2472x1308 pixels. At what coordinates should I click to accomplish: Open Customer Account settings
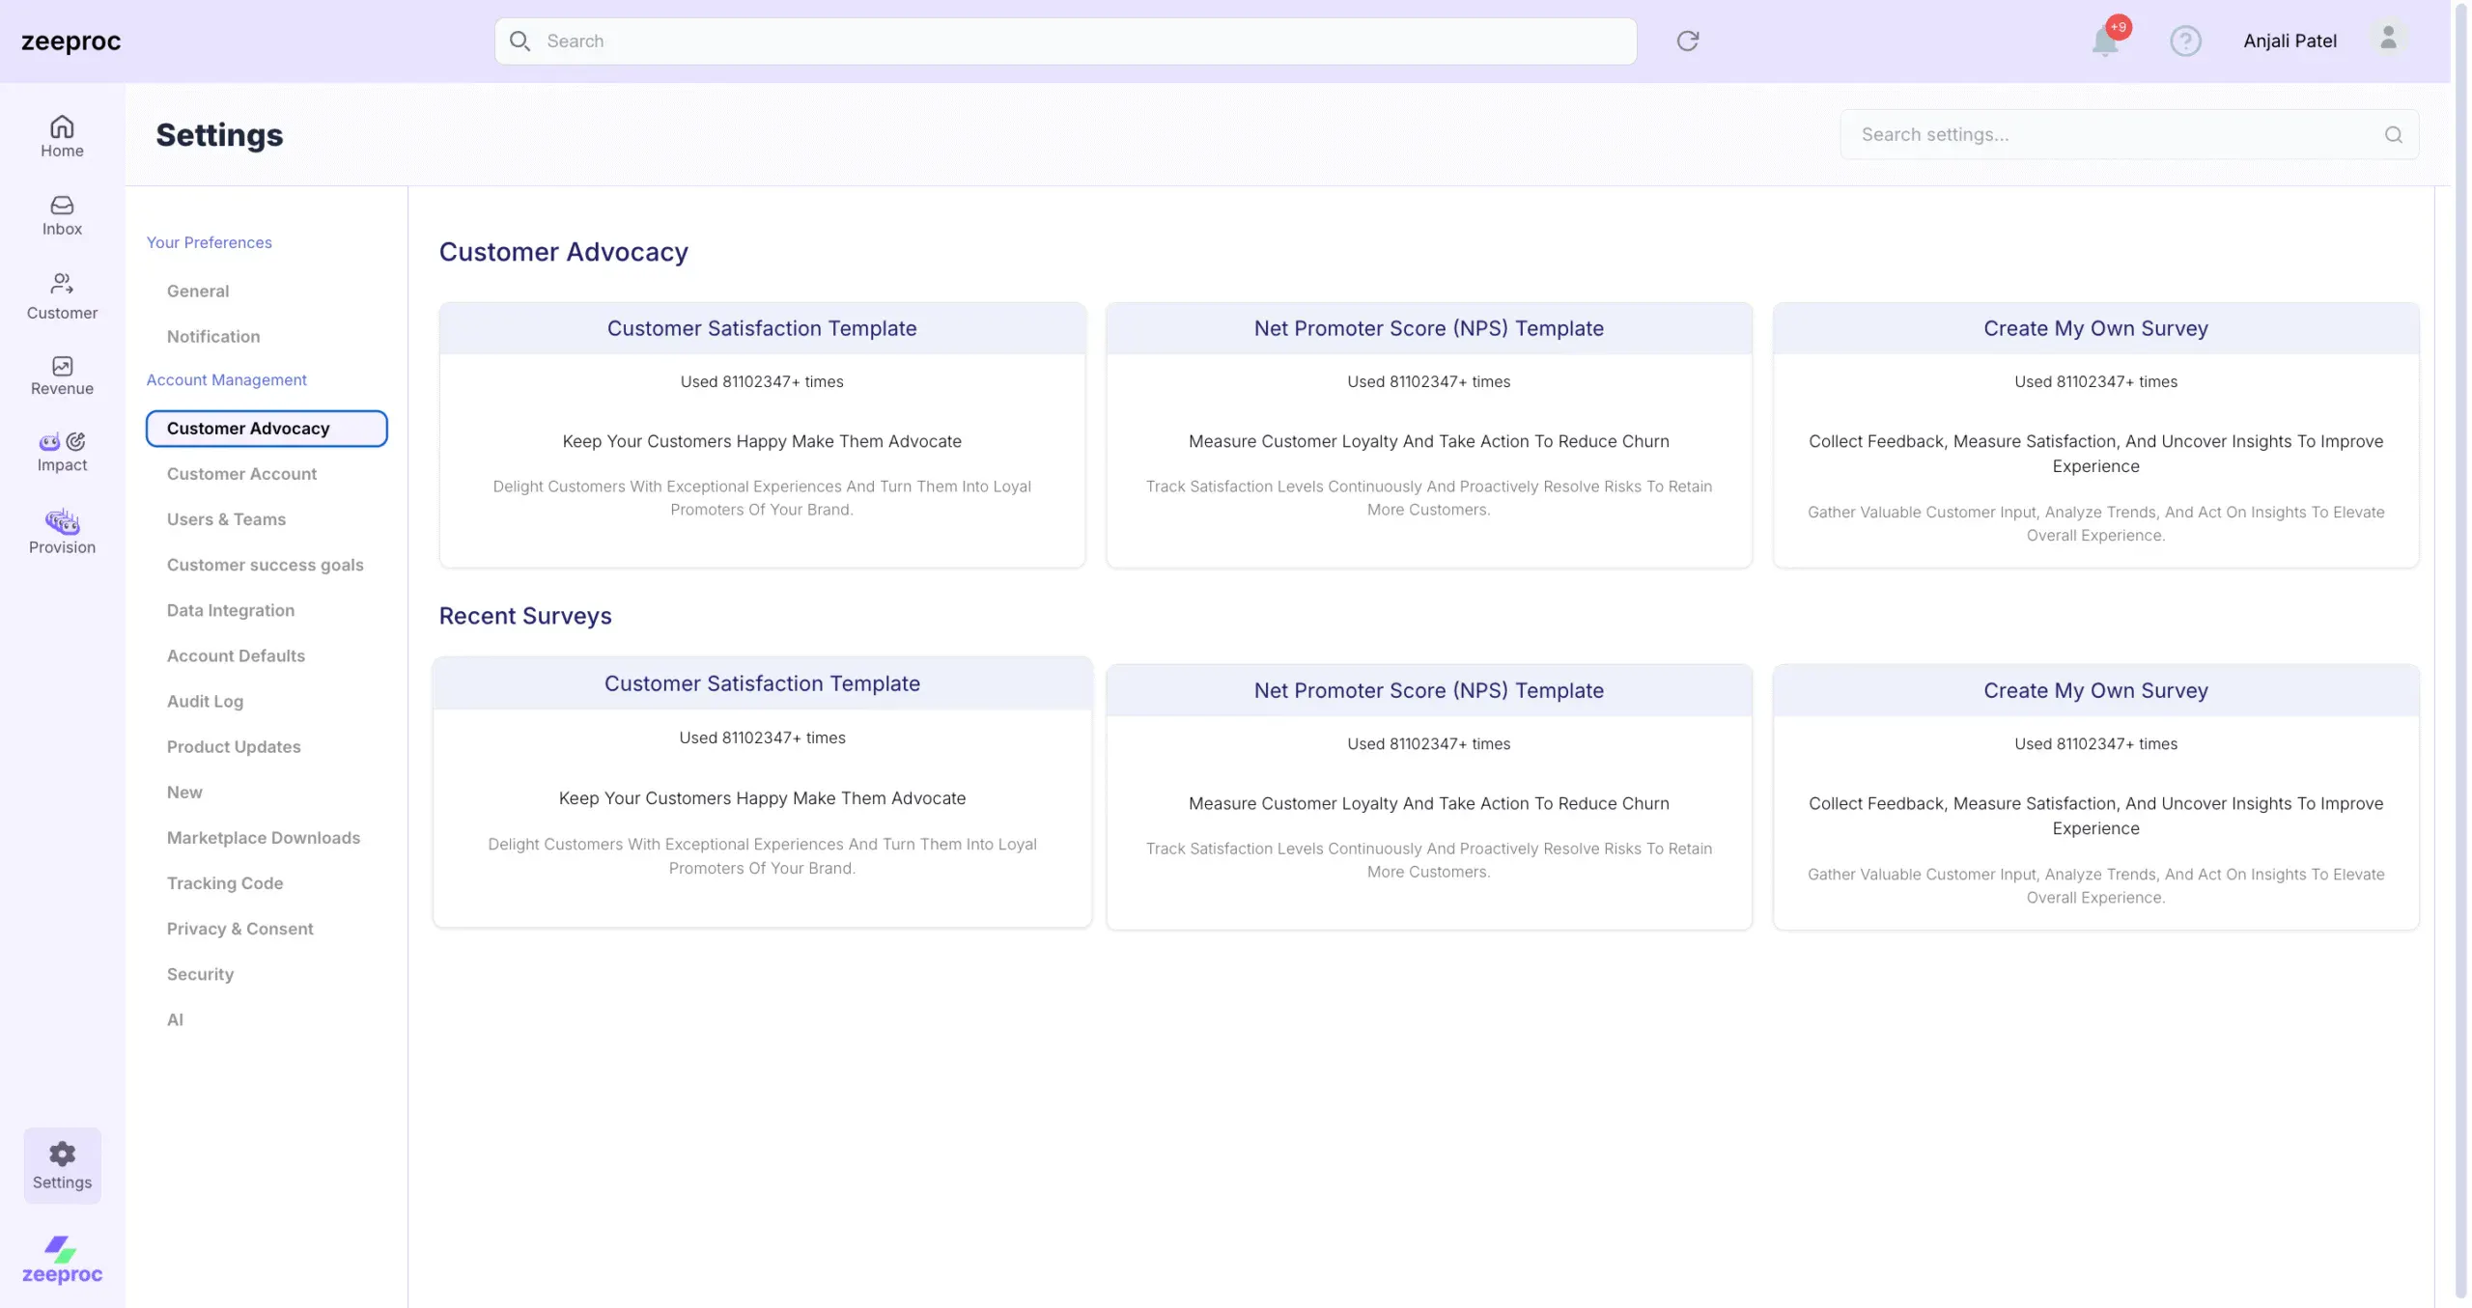click(x=241, y=473)
